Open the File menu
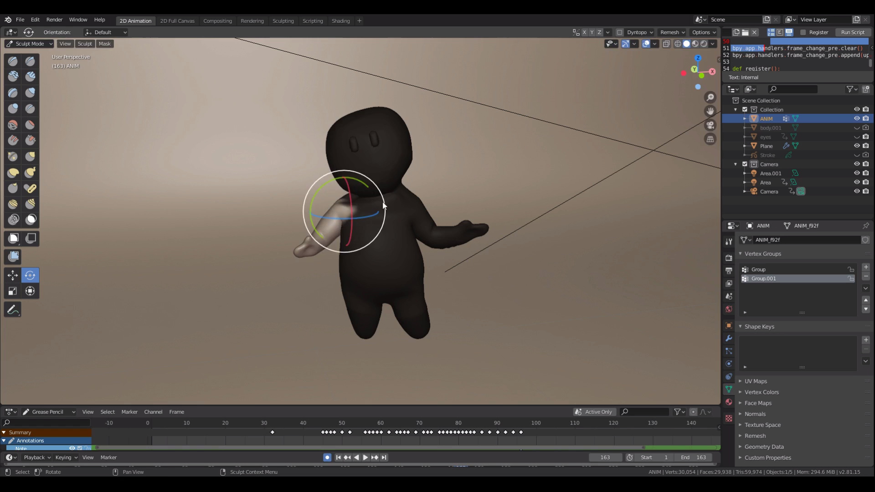The width and height of the screenshot is (875, 492). [x=20, y=20]
